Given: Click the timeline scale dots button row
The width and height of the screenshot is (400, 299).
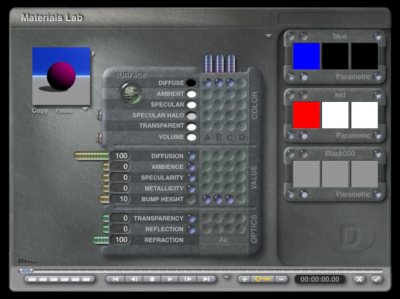Looking at the screenshot, I should pyautogui.click(x=59, y=279).
